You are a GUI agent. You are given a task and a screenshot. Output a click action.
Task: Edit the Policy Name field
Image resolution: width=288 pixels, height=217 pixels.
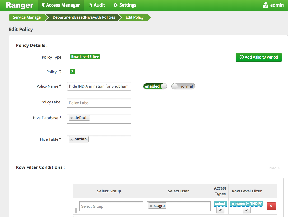[x=99, y=86]
